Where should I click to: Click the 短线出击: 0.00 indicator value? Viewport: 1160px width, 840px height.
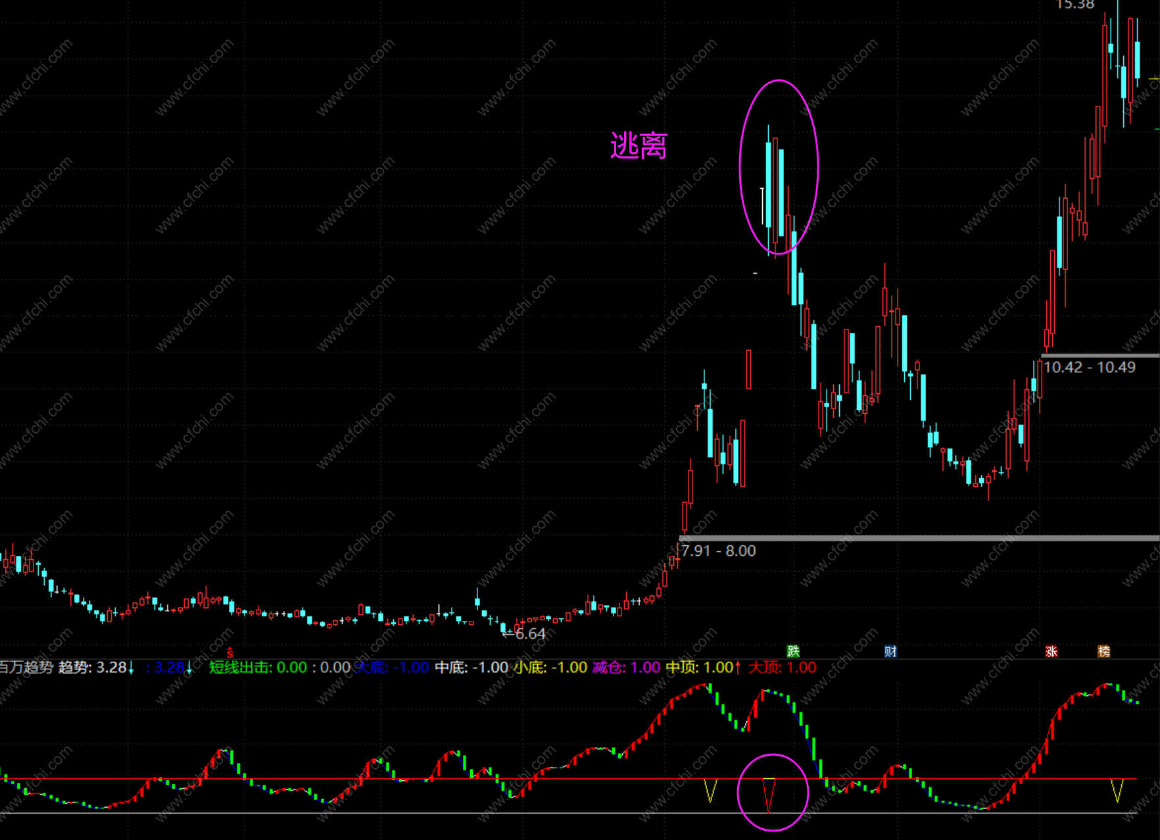pyautogui.click(x=258, y=667)
